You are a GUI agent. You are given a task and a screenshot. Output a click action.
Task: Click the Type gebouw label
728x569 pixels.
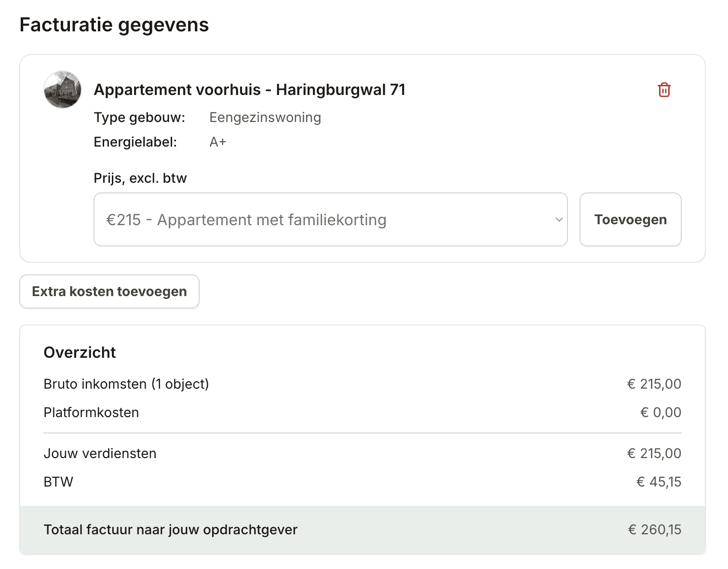pyautogui.click(x=139, y=117)
